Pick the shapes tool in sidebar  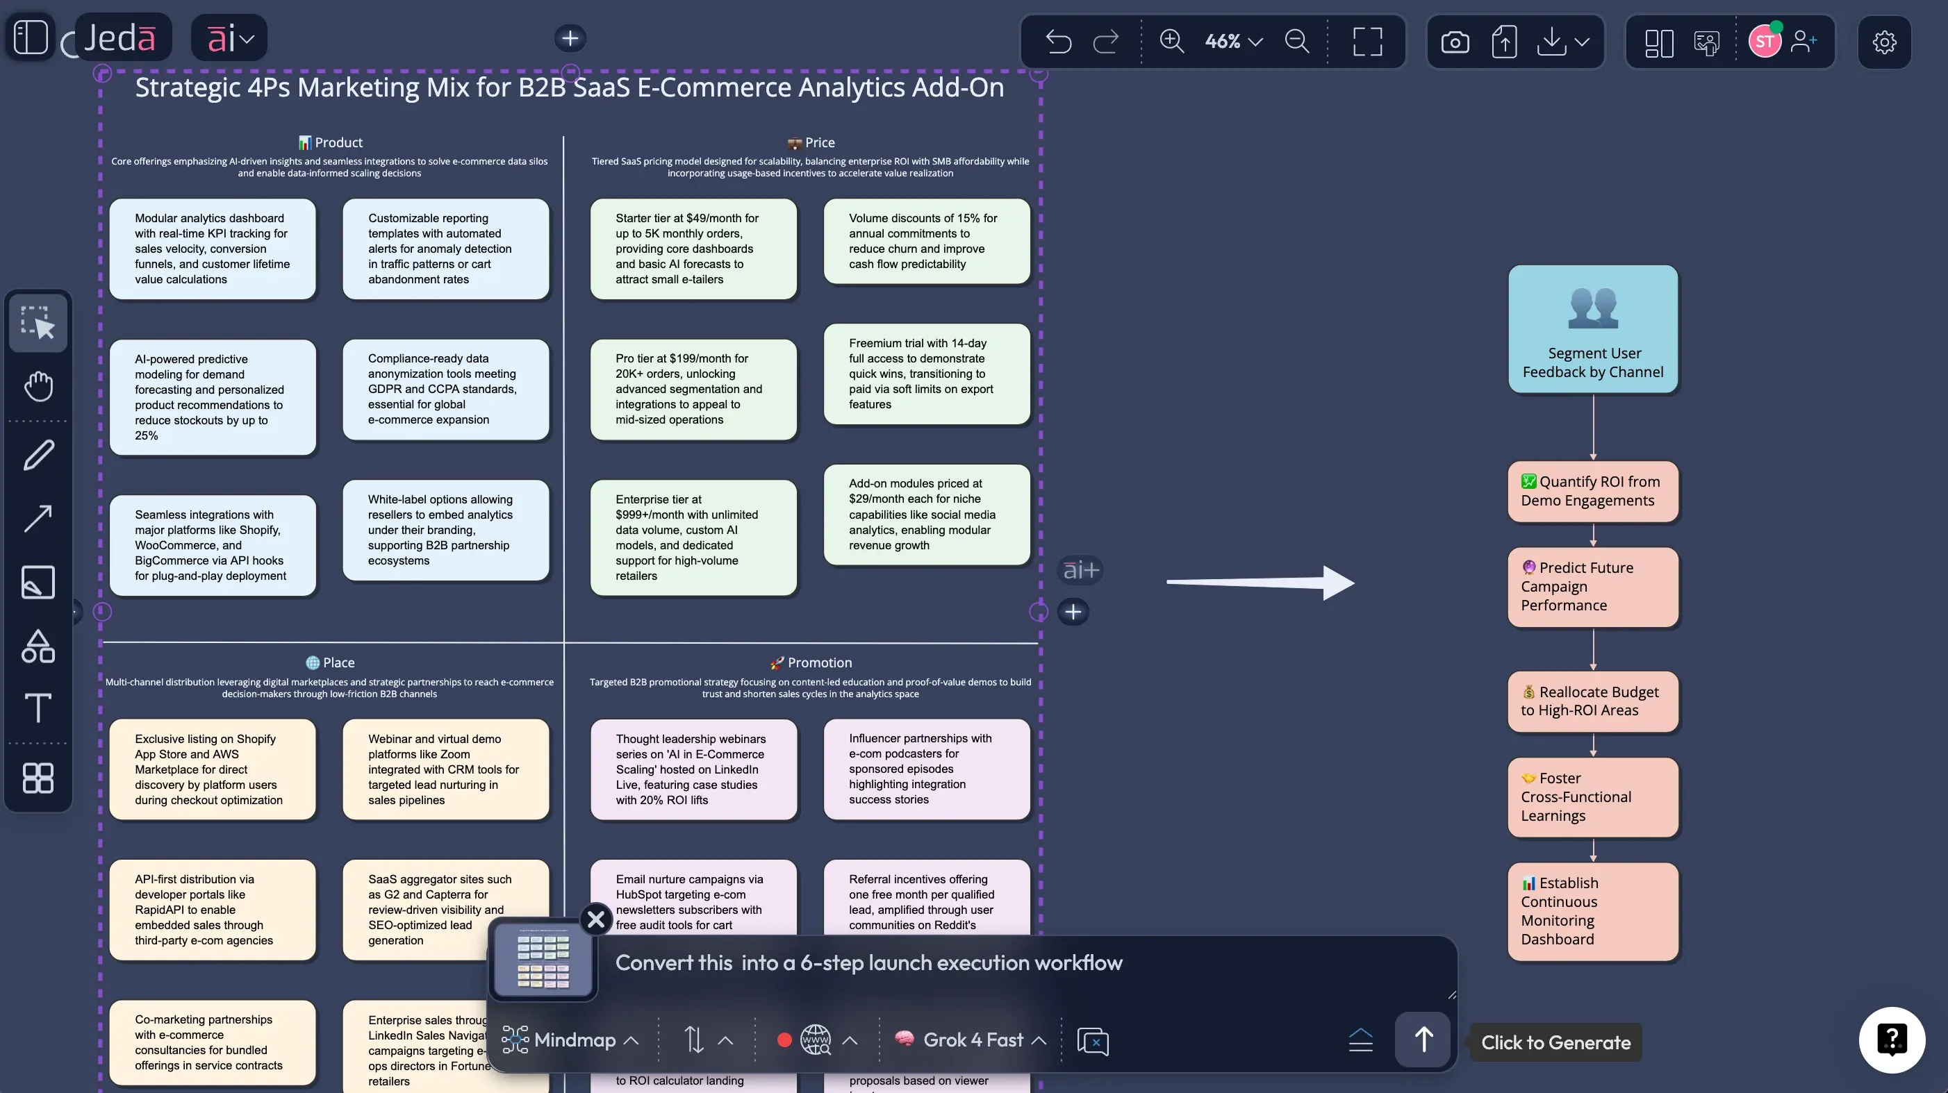click(x=38, y=647)
